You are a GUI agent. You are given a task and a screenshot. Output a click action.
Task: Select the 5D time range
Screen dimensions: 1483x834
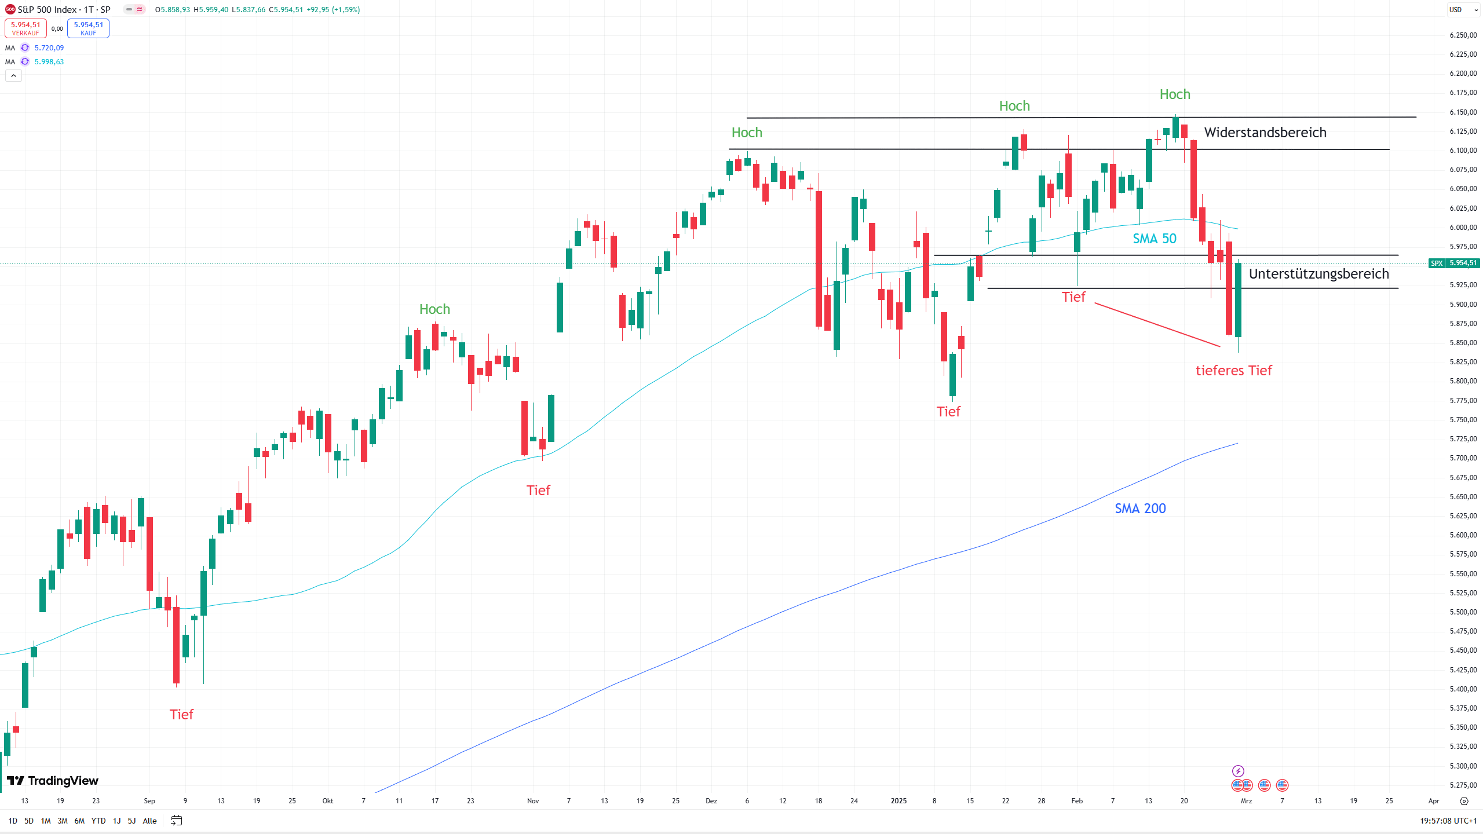tap(29, 821)
